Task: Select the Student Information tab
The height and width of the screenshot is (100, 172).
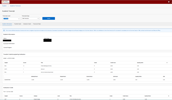Action: pyautogui.click(x=7, y=24)
